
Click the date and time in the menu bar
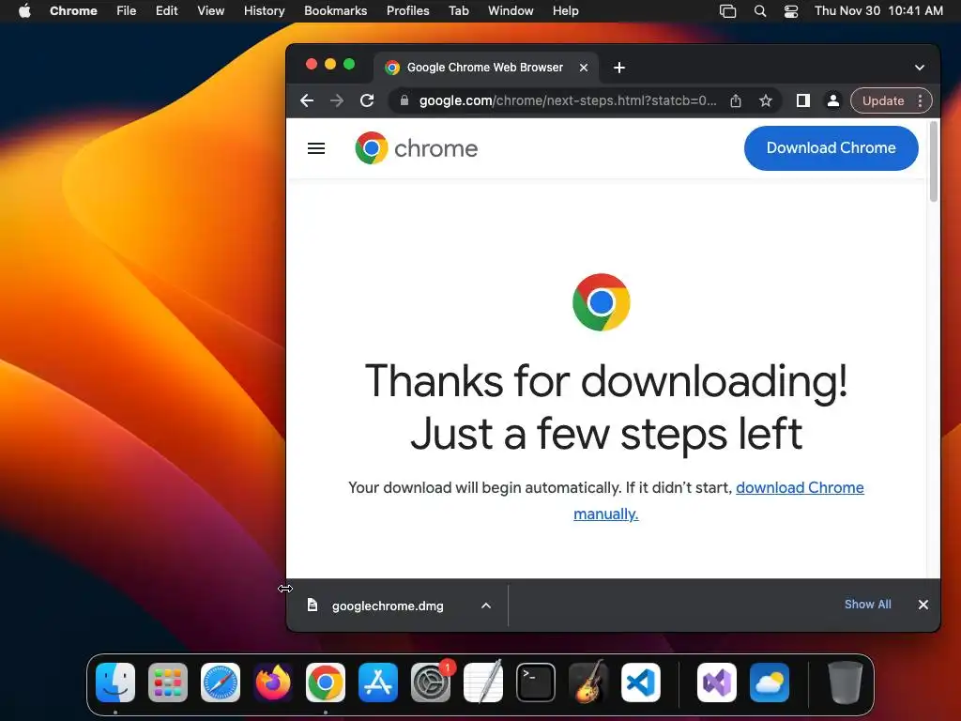878,11
